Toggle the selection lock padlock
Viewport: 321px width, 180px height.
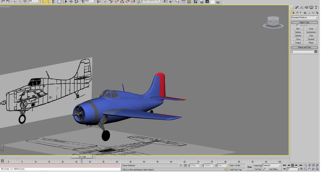coord(181,166)
